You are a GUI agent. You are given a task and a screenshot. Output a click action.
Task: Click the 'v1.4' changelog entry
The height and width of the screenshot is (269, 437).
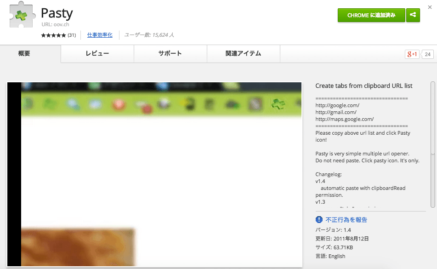pyautogui.click(x=320, y=181)
